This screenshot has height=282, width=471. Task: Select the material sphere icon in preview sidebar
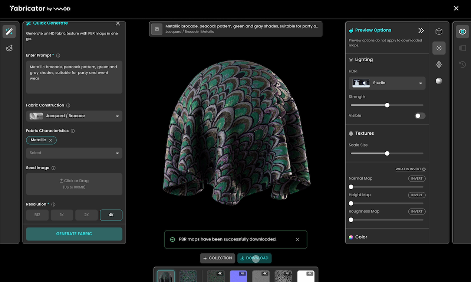pos(439,81)
